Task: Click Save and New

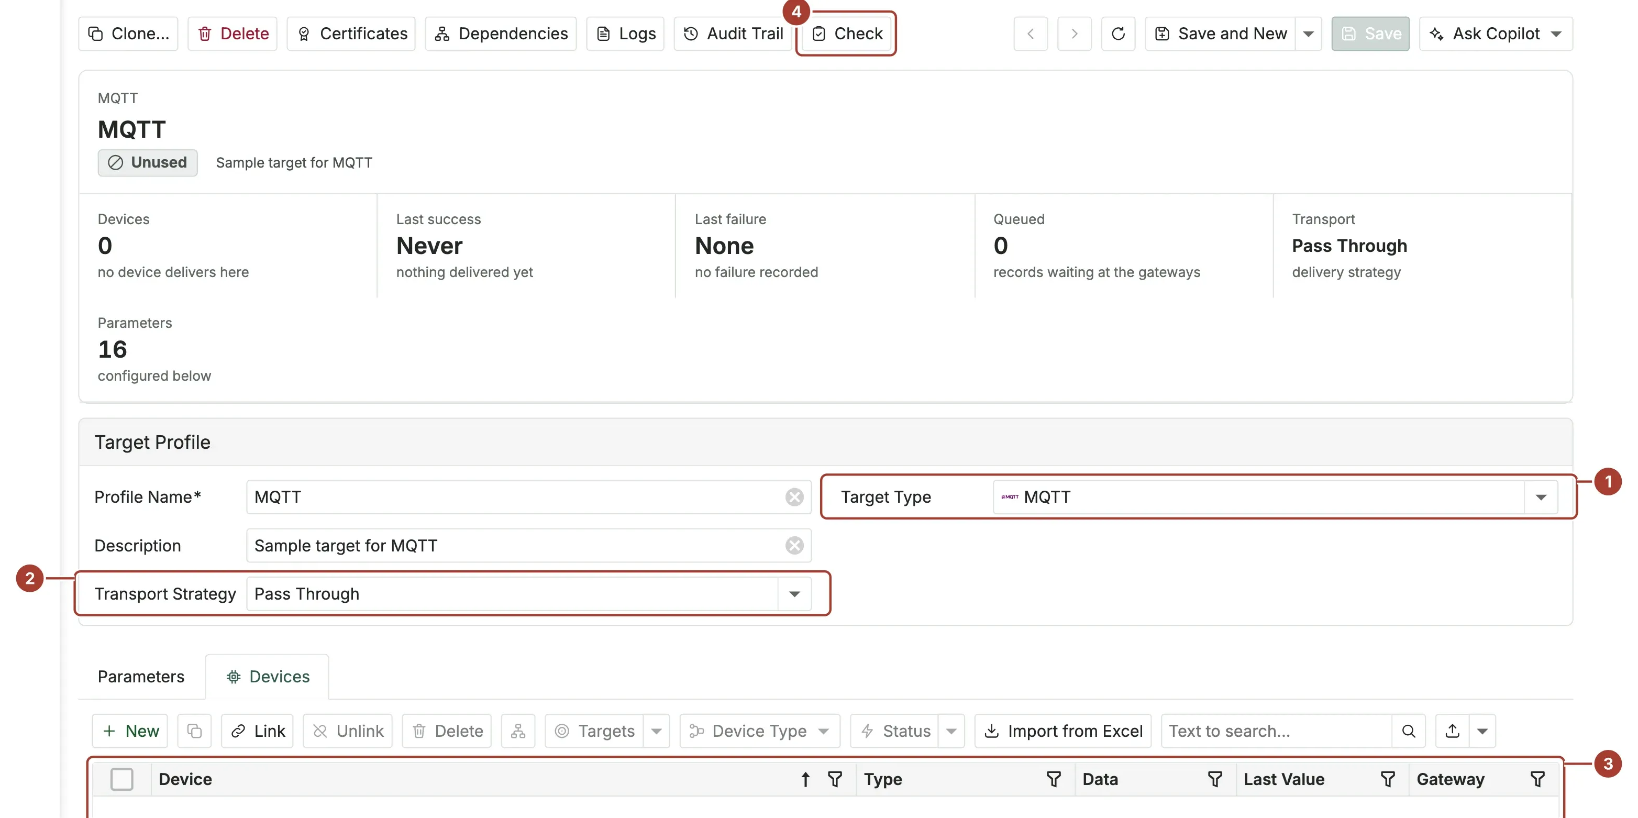Action: point(1220,34)
